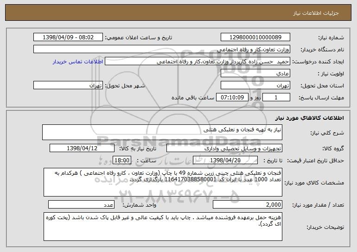The width and height of the screenshot is (357, 252).
Task: Click the quantity field showing 2,000
Action: tap(248, 205)
